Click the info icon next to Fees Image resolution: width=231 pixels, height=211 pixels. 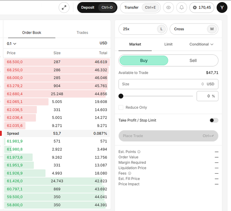(129, 173)
